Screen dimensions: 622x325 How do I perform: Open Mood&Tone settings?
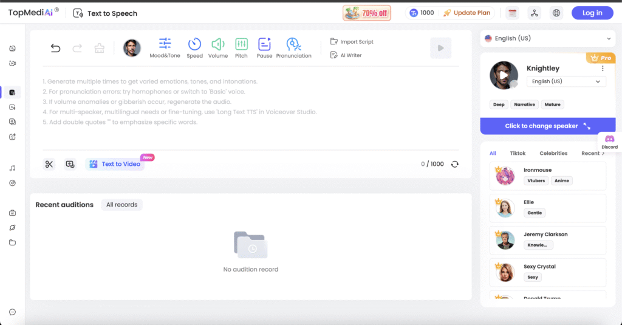click(165, 48)
